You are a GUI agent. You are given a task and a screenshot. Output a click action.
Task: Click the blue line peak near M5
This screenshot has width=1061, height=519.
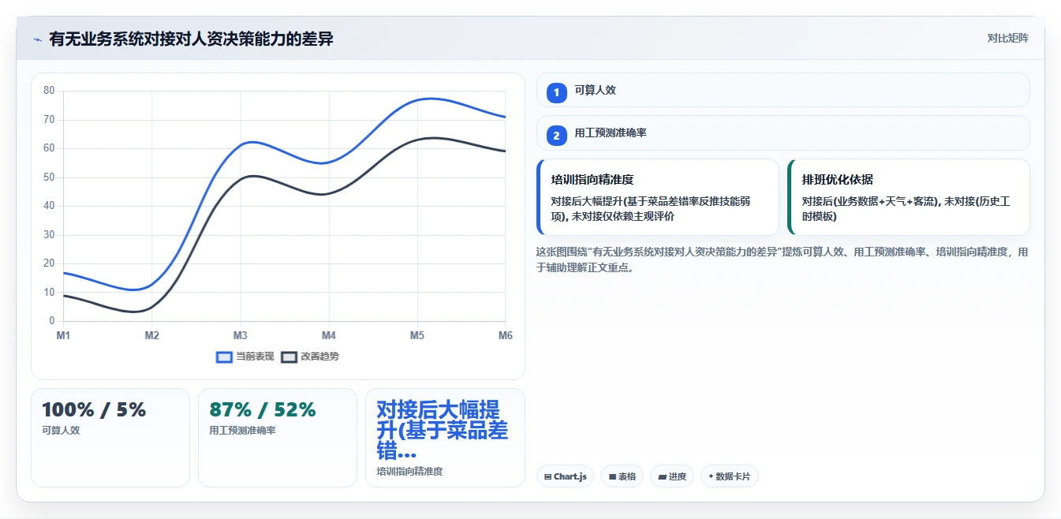(x=428, y=99)
